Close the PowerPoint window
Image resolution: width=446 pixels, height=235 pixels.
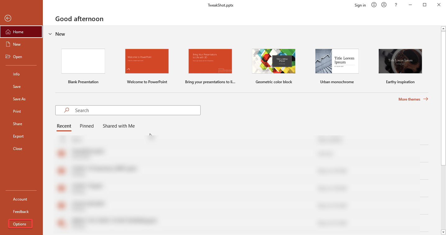pyautogui.click(x=439, y=5)
